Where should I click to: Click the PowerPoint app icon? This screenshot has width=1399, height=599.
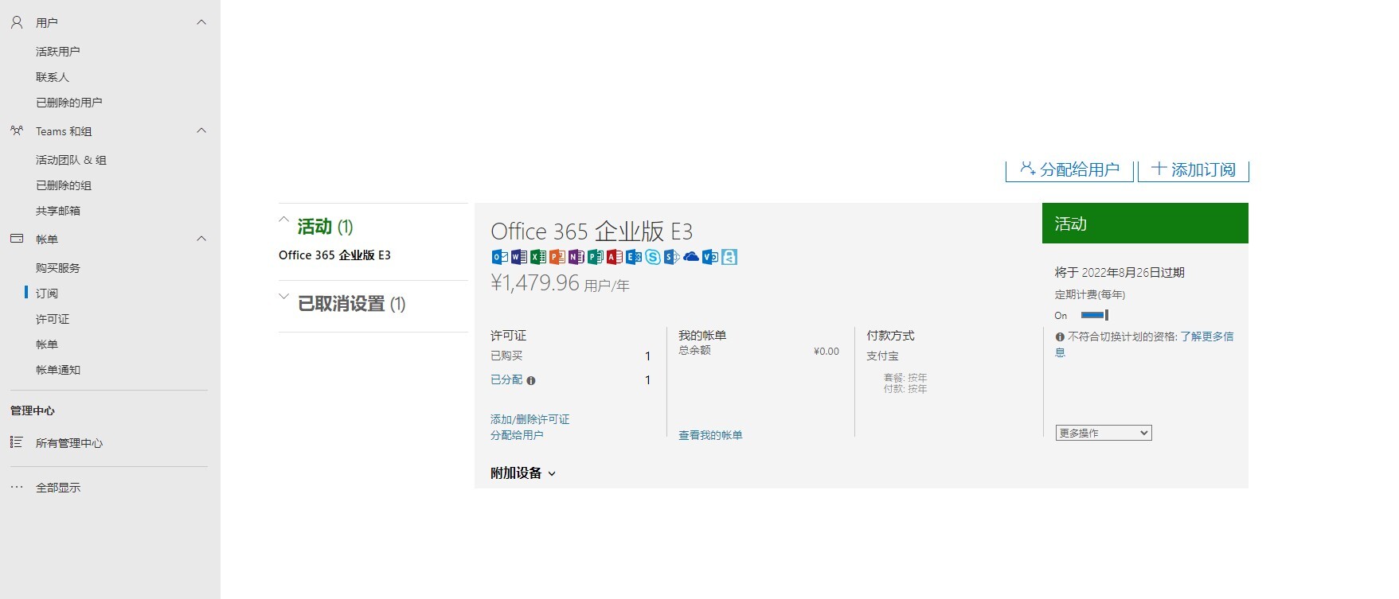557,257
